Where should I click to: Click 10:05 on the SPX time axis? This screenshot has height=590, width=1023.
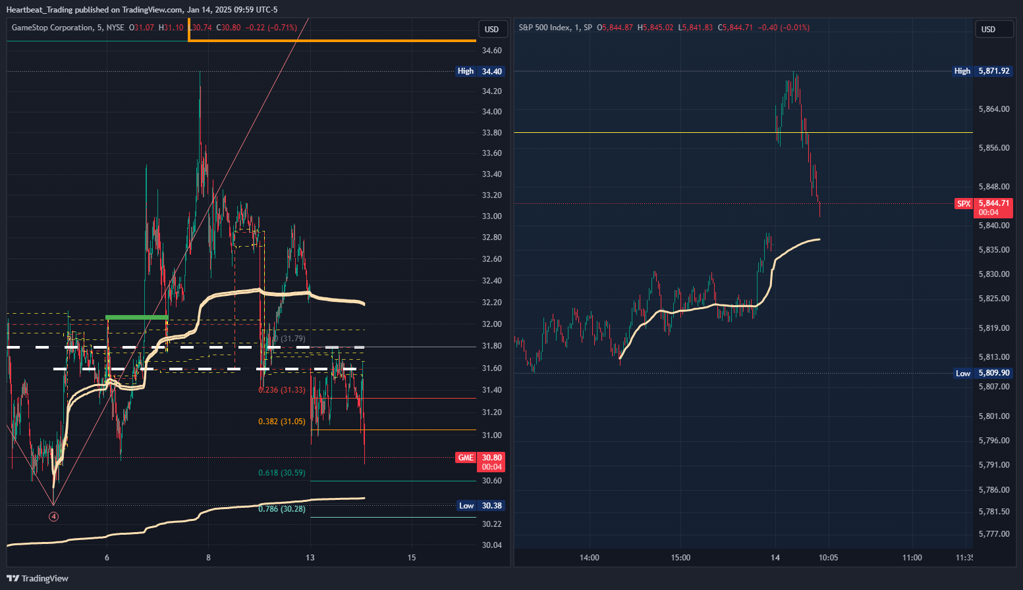[828, 558]
